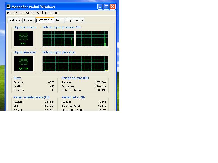Switch to the Sieć tab
The height and width of the screenshot is (163, 218).
(59, 20)
